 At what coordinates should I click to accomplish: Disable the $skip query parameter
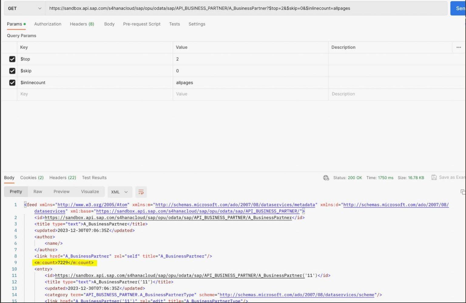click(12, 71)
